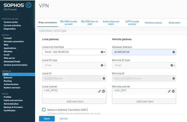187x122 pixels.
Task: Click the checkmark icon in Local ID field
Action: [104, 78]
